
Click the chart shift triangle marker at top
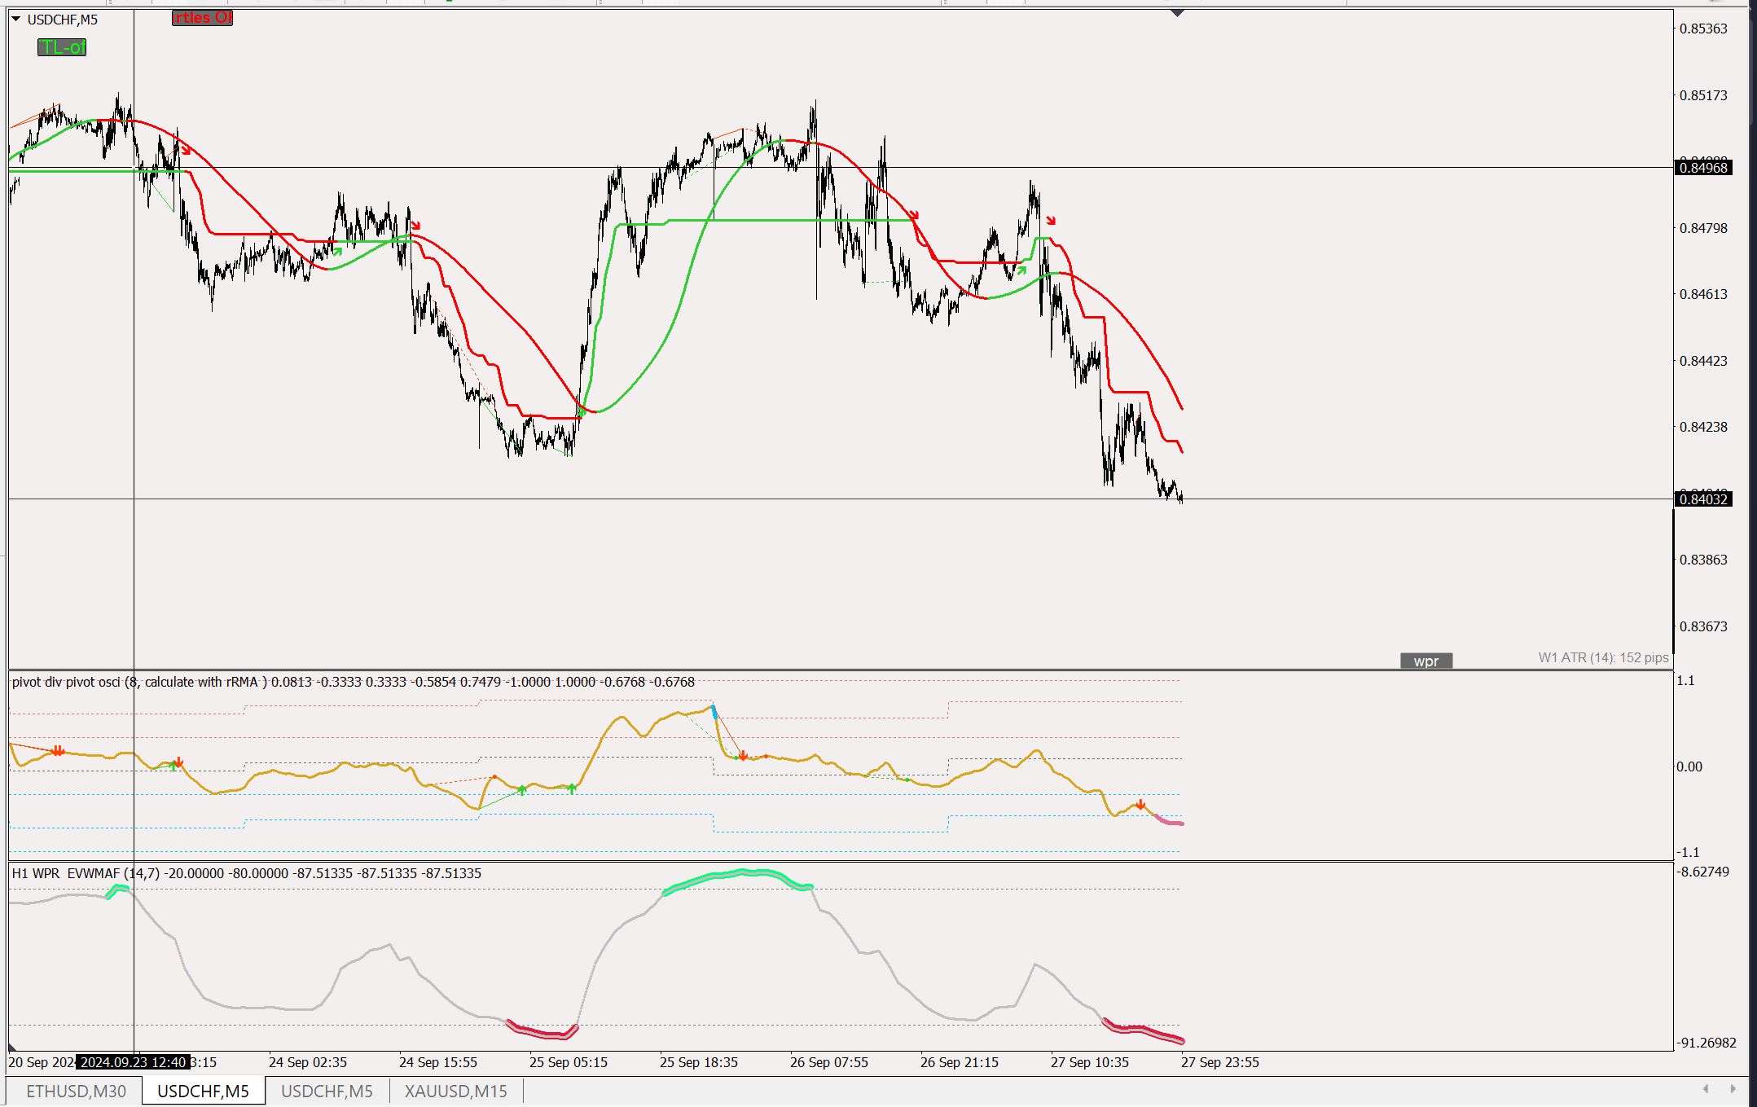1177,13
